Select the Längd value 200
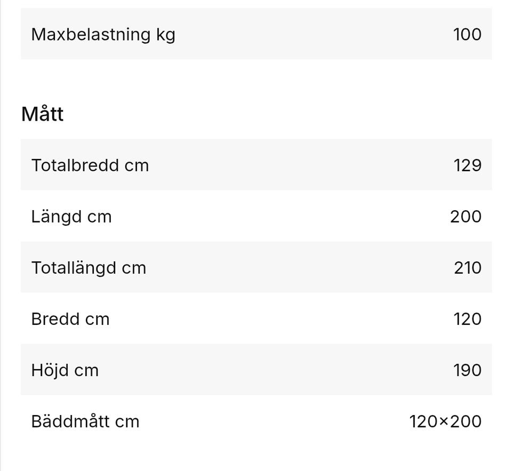 (x=466, y=217)
